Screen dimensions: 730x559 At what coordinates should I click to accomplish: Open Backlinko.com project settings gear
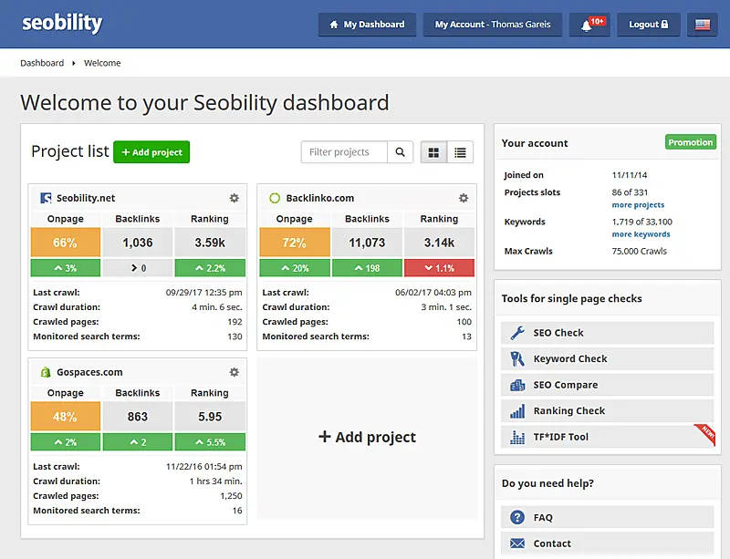pos(463,197)
